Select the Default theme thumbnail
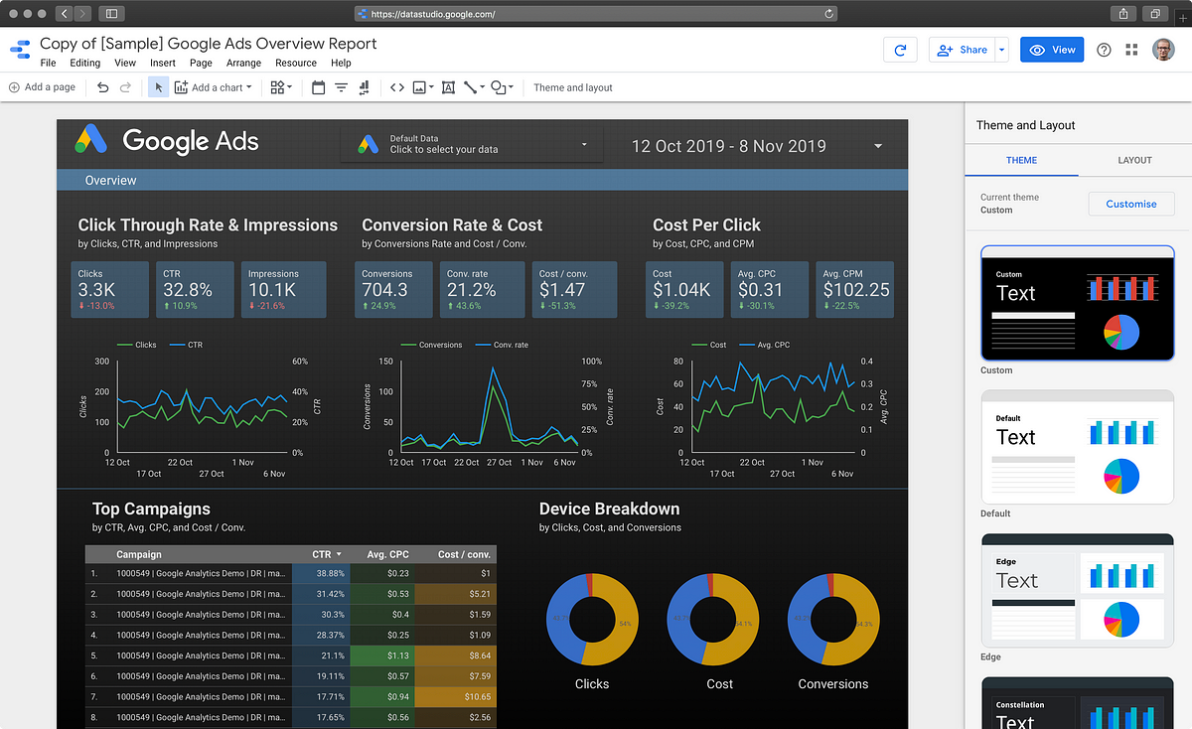 click(x=1078, y=446)
